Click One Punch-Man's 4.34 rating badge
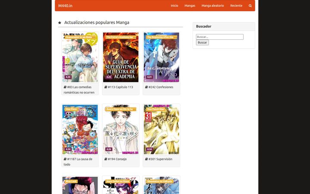Screen dimensions: 310x194 pyautogui.click(x=149, y=149)
